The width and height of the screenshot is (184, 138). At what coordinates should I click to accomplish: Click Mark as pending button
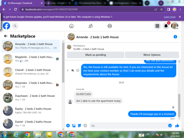[96, 55]
